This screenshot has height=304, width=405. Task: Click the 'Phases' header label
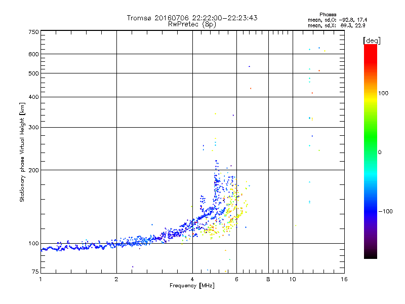click(x=328, y=15)
